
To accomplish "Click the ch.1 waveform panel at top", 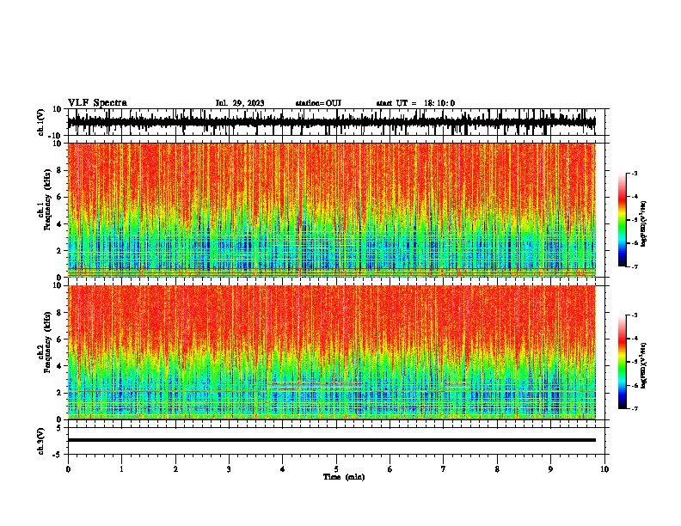I will tap(338, 122).
